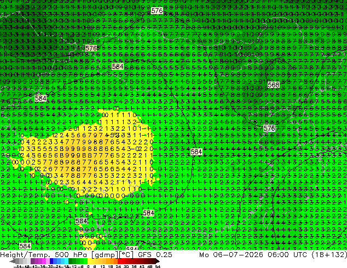Click the dark blue legend swatch
Viewport: 347px width, 268px height.
coord(51,261)
